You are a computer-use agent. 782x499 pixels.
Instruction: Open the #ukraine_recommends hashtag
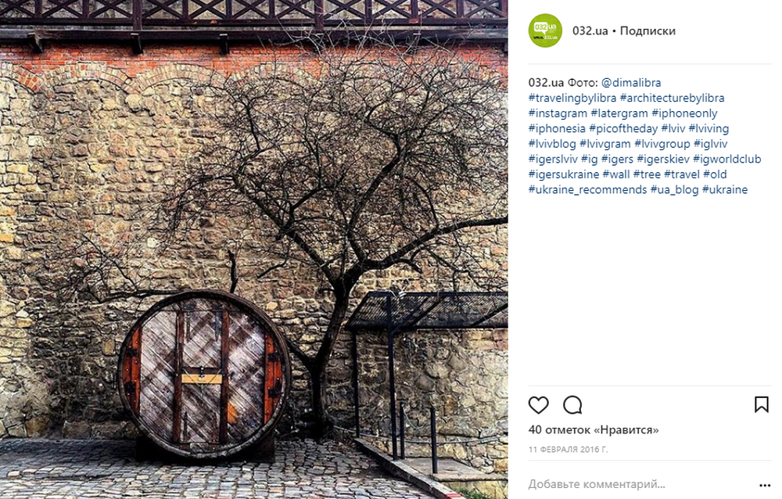pos(587,189)
